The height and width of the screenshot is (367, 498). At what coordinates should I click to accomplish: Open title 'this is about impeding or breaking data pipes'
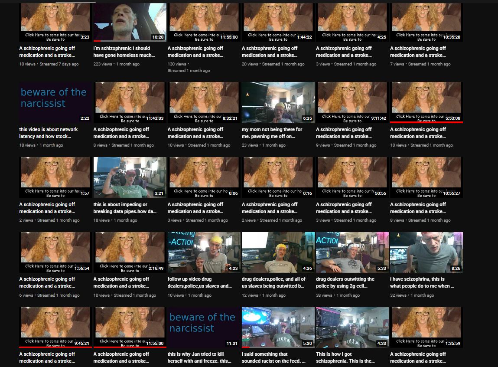(125, 208)
